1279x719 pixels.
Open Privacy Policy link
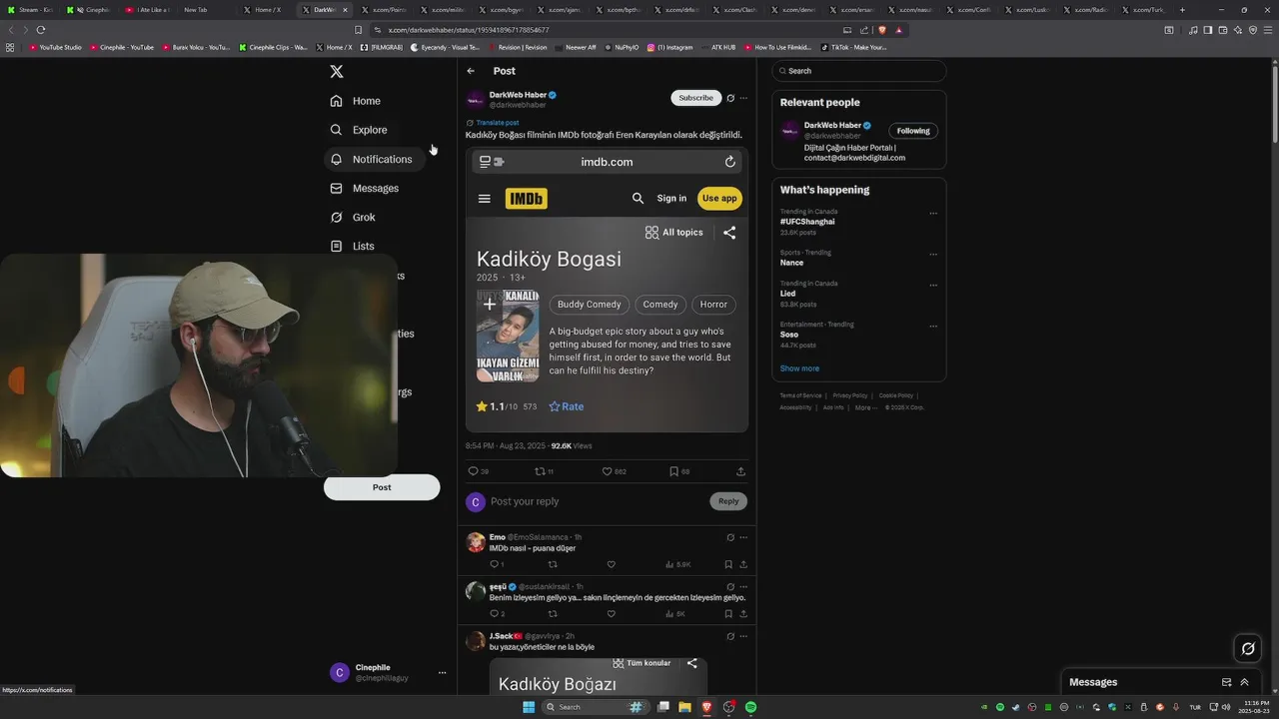850,395
